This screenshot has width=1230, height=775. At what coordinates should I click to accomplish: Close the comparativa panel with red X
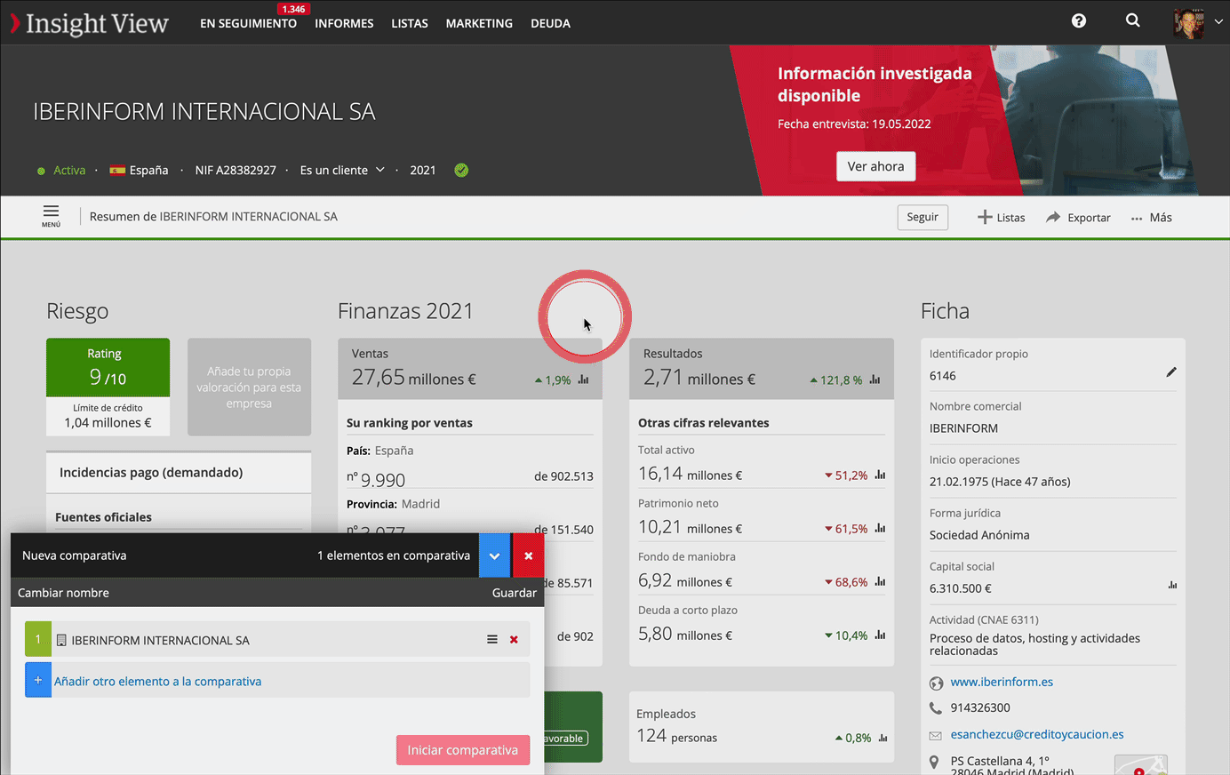[528, 555]
